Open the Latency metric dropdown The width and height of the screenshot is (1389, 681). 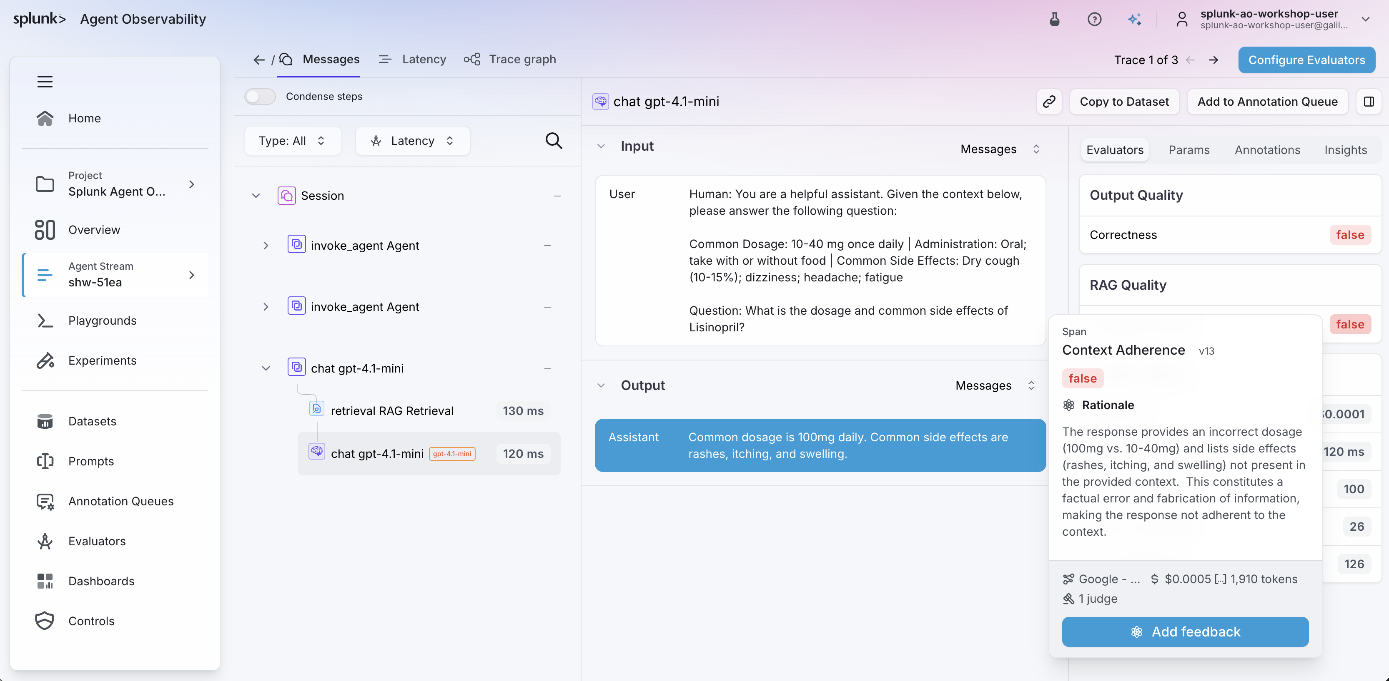413,141
